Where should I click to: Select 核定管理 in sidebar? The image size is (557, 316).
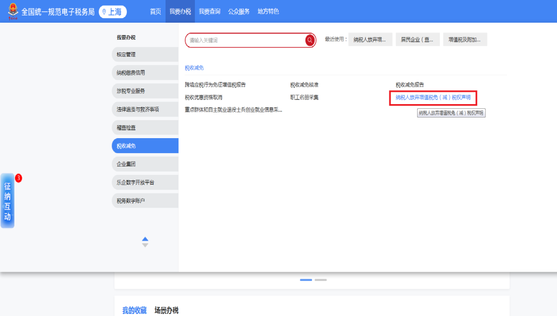pyautogui.click(x=145, y=54)
